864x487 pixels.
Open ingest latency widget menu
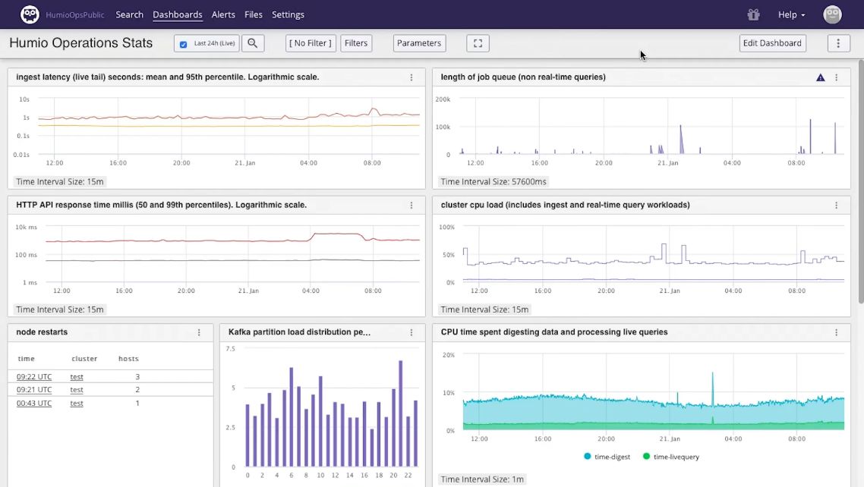pos(411,77)
